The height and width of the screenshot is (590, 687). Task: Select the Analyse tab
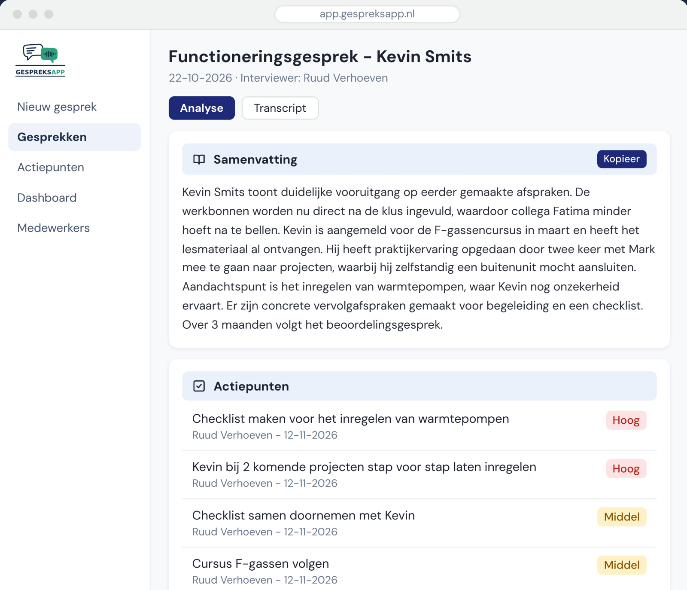[201, 108]
